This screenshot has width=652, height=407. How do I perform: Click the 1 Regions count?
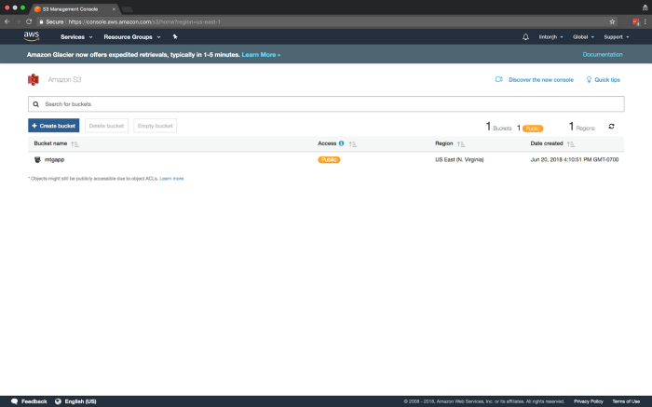582,127
